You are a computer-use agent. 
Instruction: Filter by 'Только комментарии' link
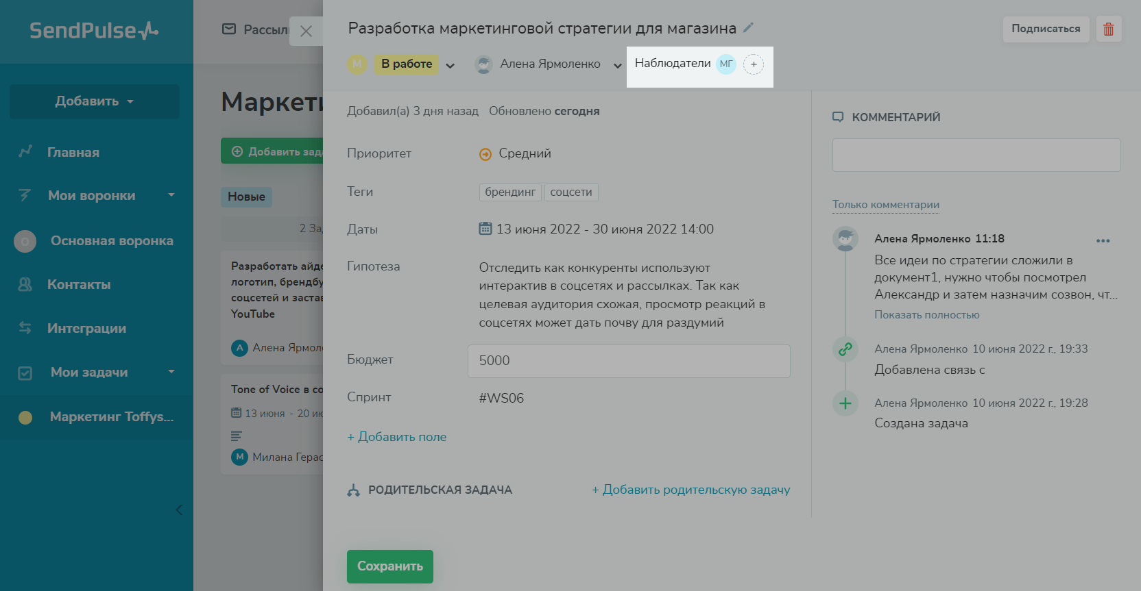click(x=886, y=205)
